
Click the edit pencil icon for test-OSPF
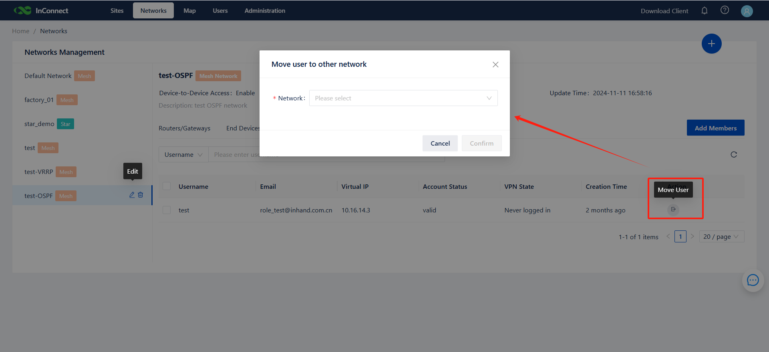[132, 195]
